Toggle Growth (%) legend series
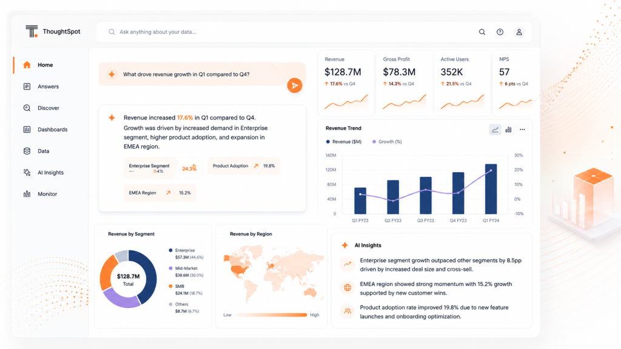The image size is (621, 349). pos(387,142)
